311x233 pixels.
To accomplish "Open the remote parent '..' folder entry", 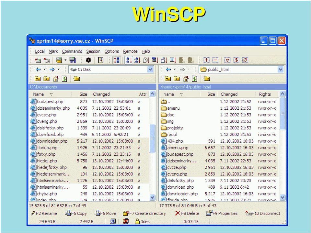I will coord(219,102).
